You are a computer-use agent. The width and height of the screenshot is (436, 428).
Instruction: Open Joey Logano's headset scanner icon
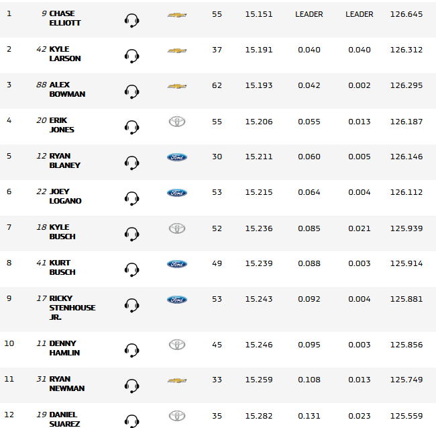pyautogui.click(x=132, y=198)
